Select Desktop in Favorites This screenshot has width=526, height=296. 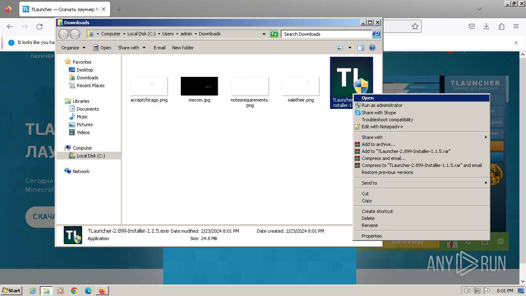point(85,70)
